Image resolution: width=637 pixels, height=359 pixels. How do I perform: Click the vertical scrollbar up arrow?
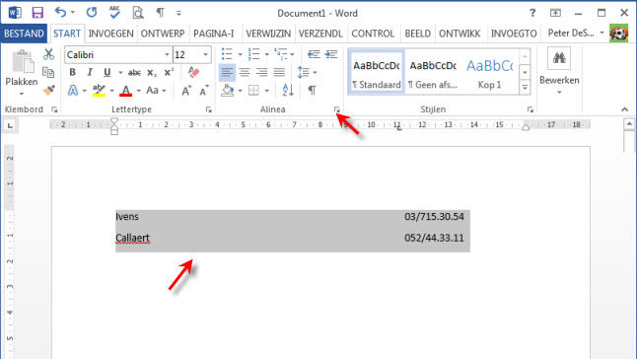(x=629, y=124)
